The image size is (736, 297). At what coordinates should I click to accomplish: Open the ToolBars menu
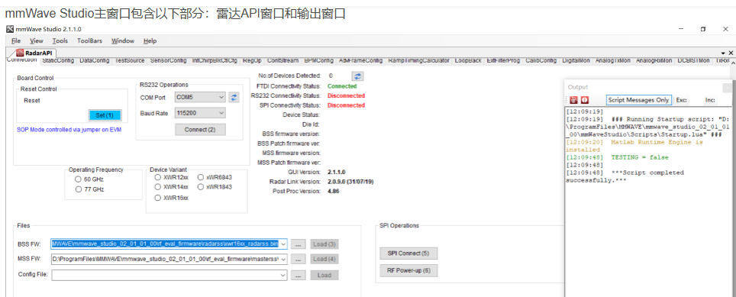click(89, 40)
